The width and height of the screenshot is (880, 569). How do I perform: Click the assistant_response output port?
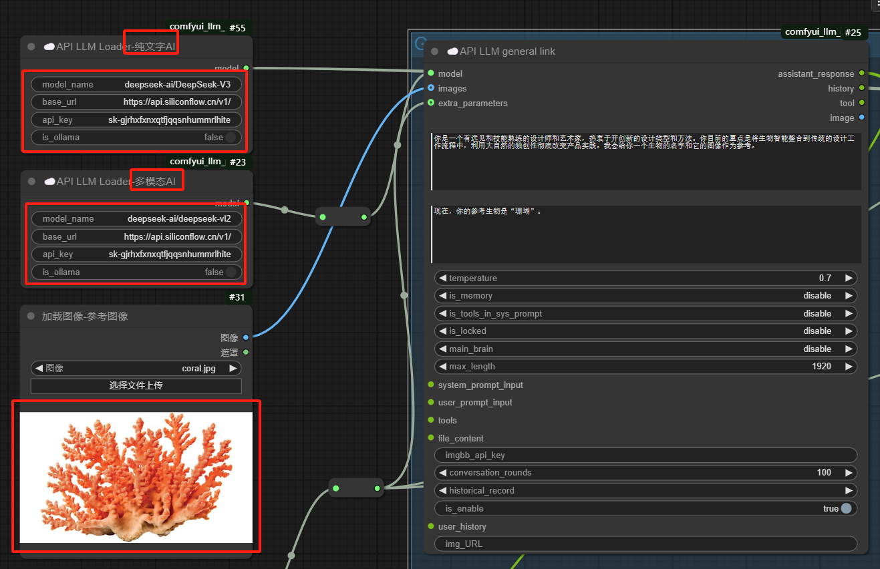[x=861, y=73]
